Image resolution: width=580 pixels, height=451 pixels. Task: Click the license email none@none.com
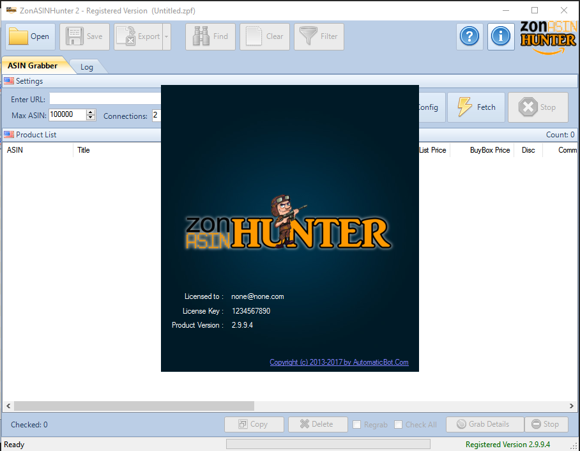coord(257,296)
